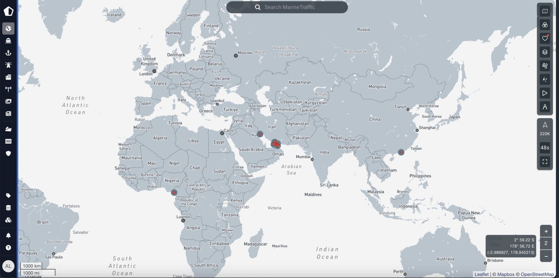Viewport: 559px width, 278px height.
Task: Select the Live Map globe tab
Action: [x=8, y=29]
